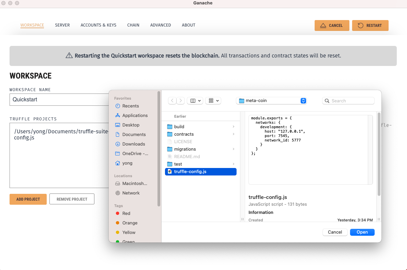Click the Search field in file dialog

pyautogui.click(x=348, y=101)
